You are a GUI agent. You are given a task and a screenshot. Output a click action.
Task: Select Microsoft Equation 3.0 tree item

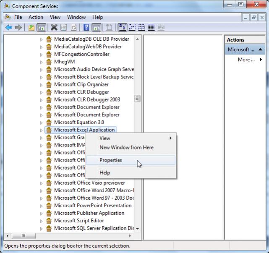79,122
